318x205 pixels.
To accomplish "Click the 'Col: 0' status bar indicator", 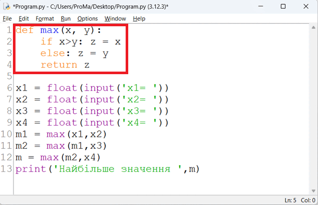I will pyautogui.click(x=308, y=200).
